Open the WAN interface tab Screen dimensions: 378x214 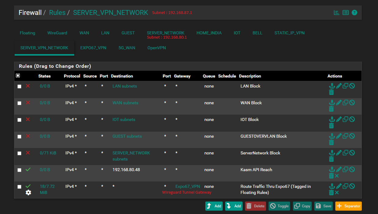(x=84, y=33)
